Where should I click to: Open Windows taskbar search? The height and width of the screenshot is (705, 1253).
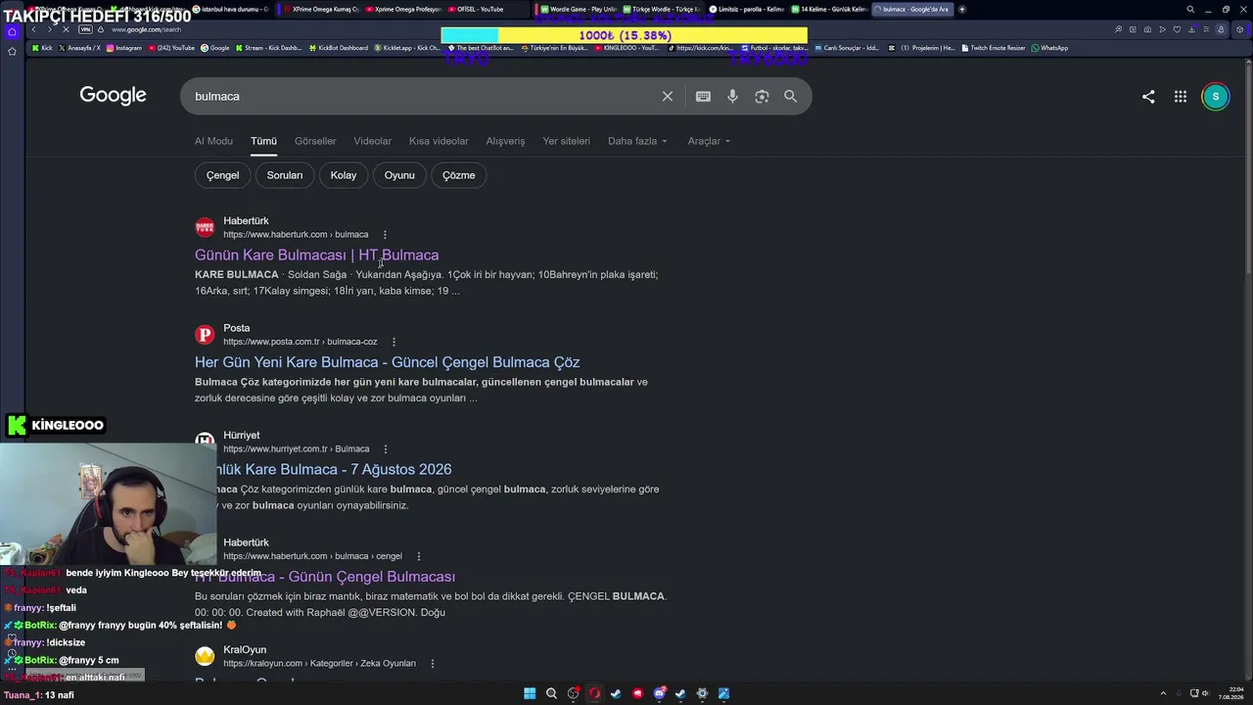coord(551,693)
